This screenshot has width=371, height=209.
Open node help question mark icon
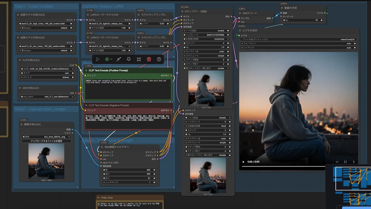click(159, 59)
